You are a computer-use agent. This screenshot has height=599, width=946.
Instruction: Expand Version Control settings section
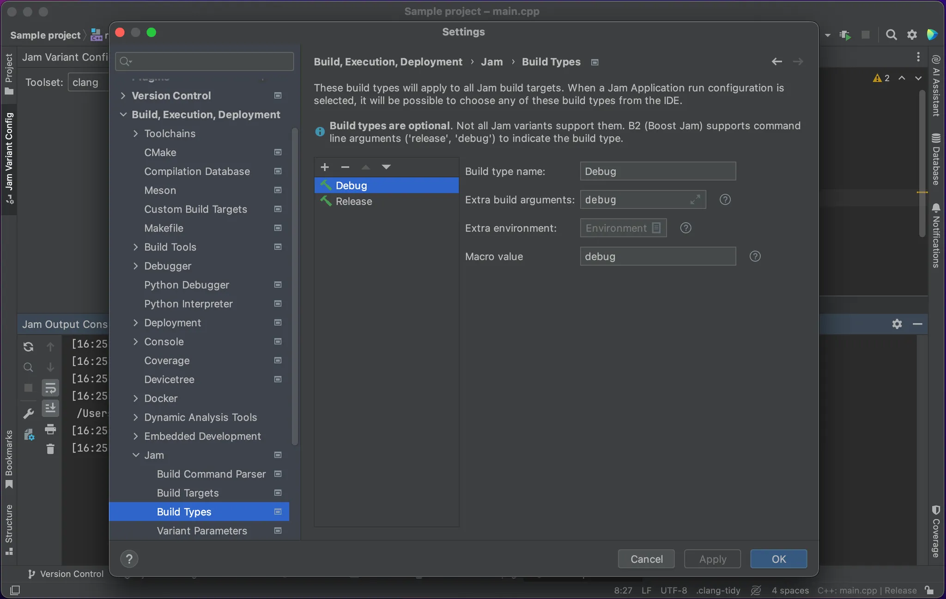[123, 96]
